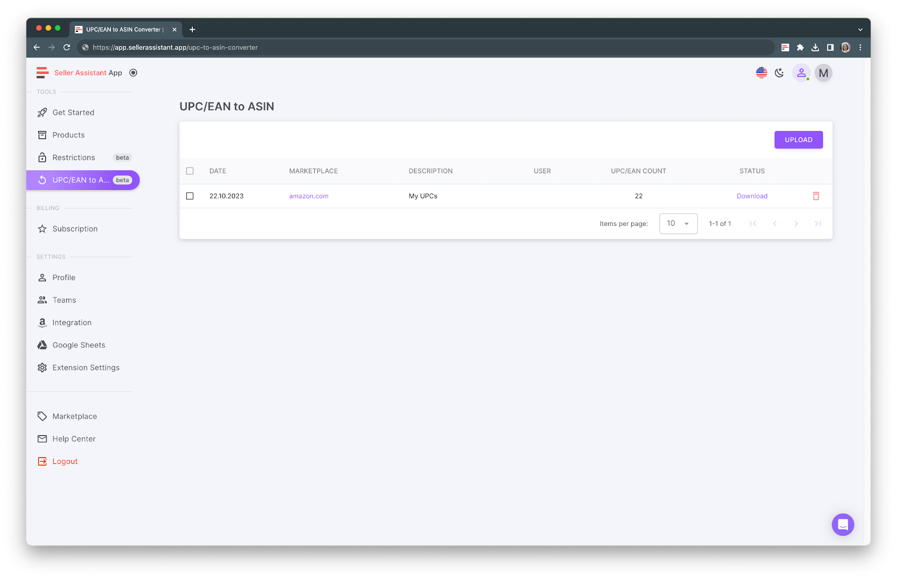Click the green account status indicator
Screen dimensions: 897x580
tap(807, 78)
